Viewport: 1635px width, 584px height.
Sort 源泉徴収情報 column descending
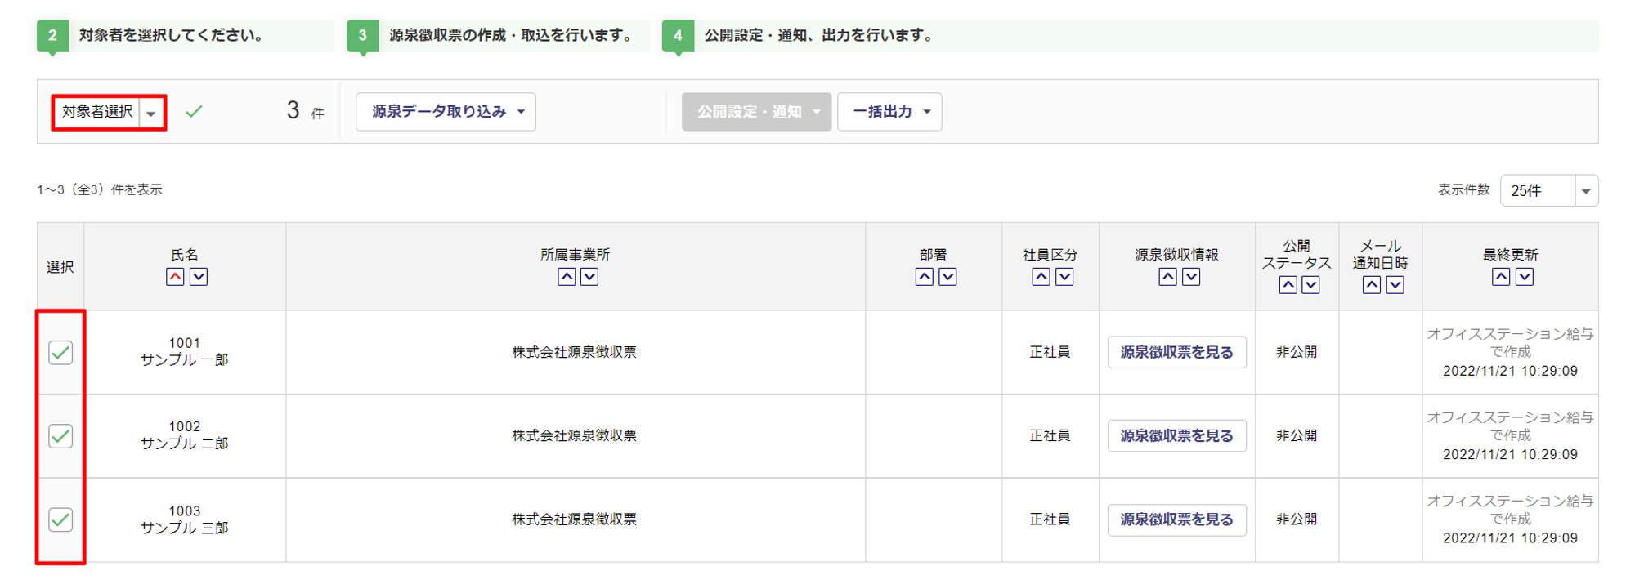(x=1192, y=277)
